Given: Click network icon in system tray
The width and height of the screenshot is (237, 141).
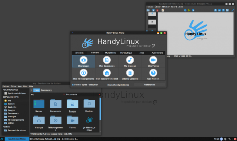Looking at the screenshot, I should tap(230, 139).
